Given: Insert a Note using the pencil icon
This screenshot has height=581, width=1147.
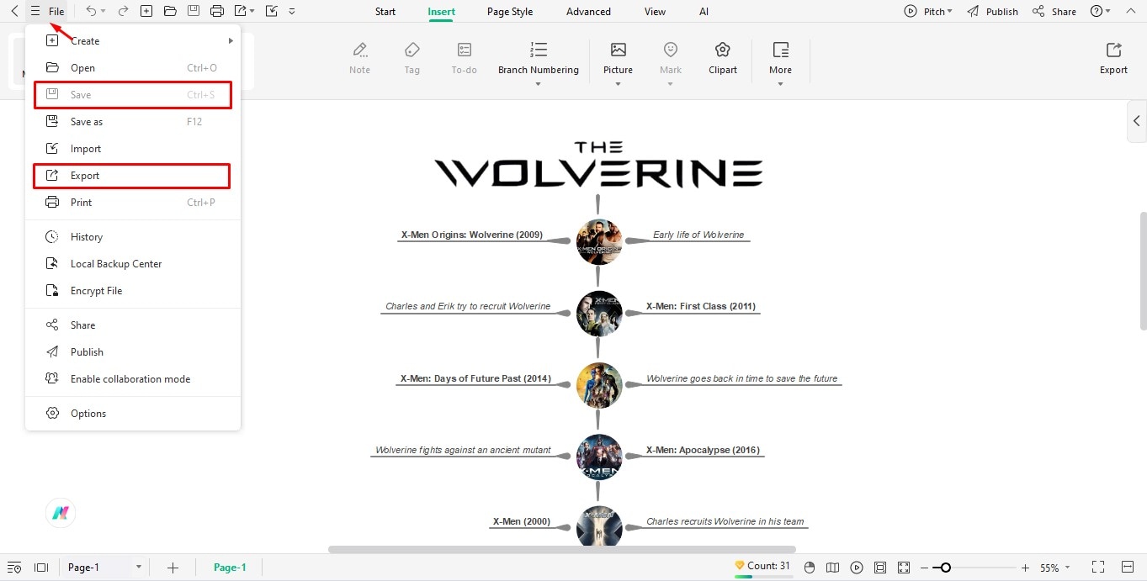Looking at the screenshot, I should click(x=360, y=50).
